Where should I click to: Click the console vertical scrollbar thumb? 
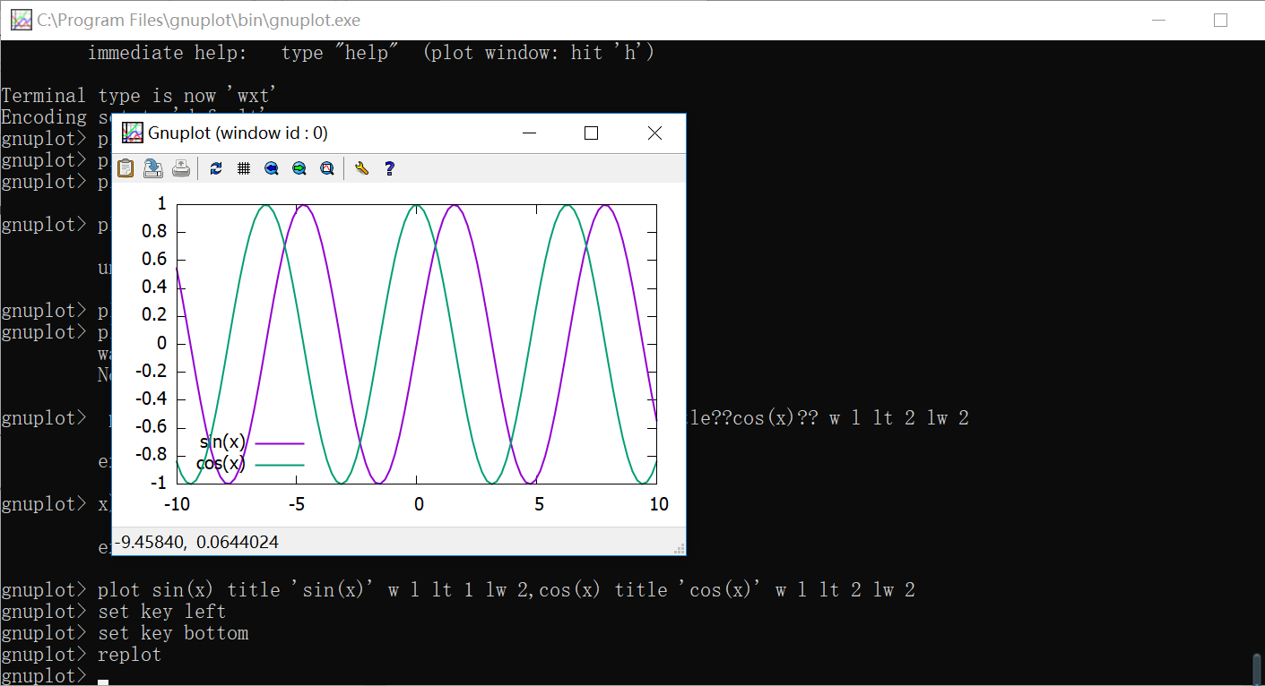tap(1257, 668)
